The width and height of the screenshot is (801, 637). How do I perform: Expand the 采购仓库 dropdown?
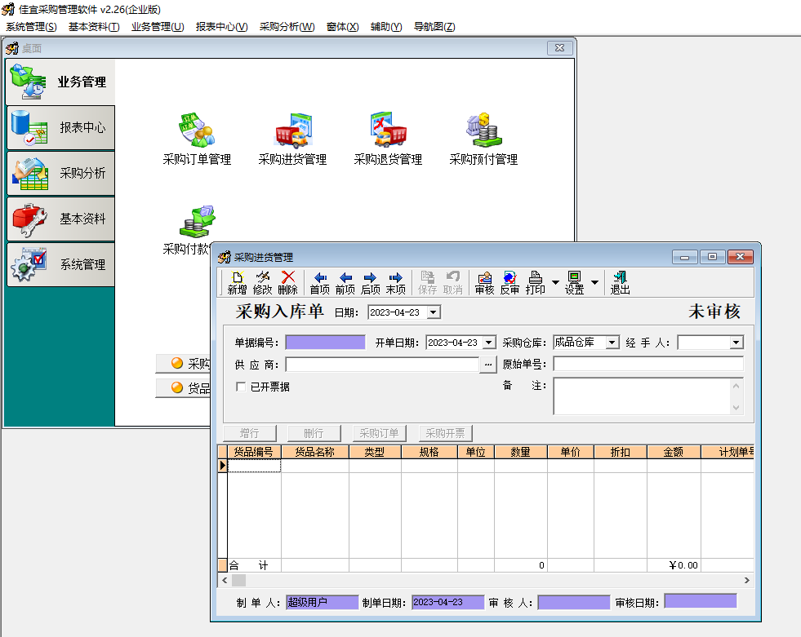pos(612,343)
